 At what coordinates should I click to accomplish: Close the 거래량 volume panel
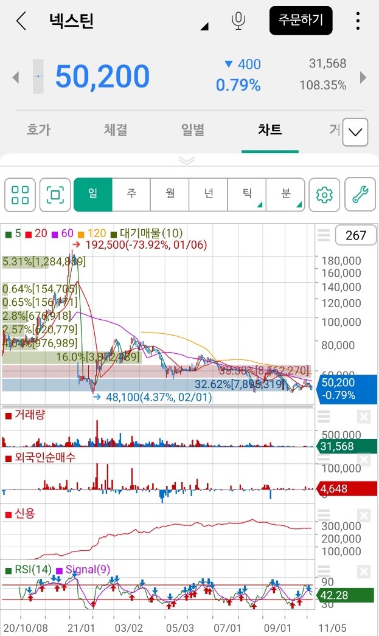pyautogui.click(x=364, y=417)
